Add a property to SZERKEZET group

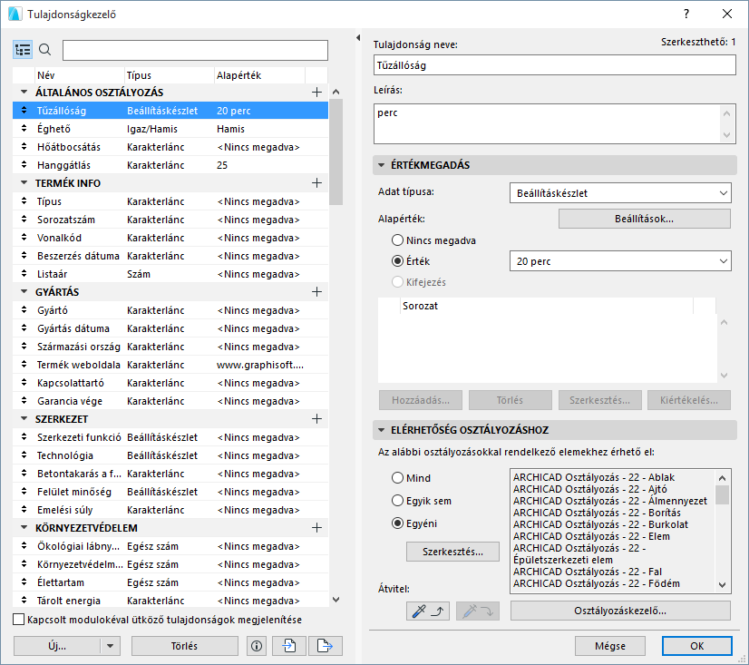point(316,419)
